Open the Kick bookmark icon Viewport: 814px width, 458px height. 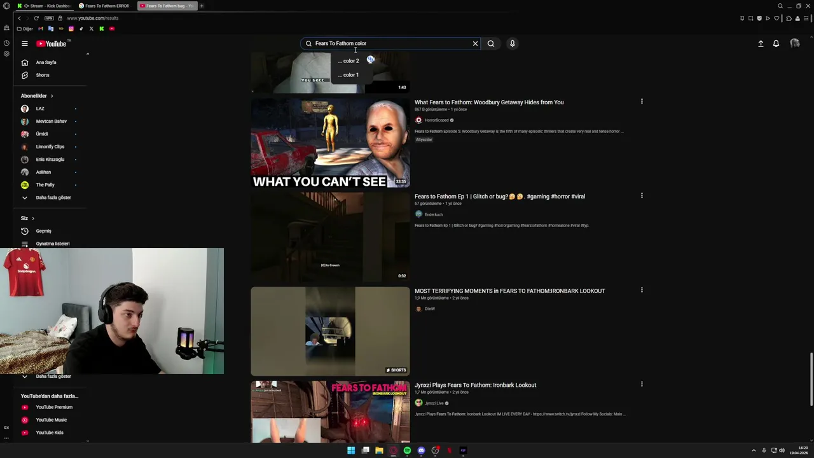(x=101, y=29)
